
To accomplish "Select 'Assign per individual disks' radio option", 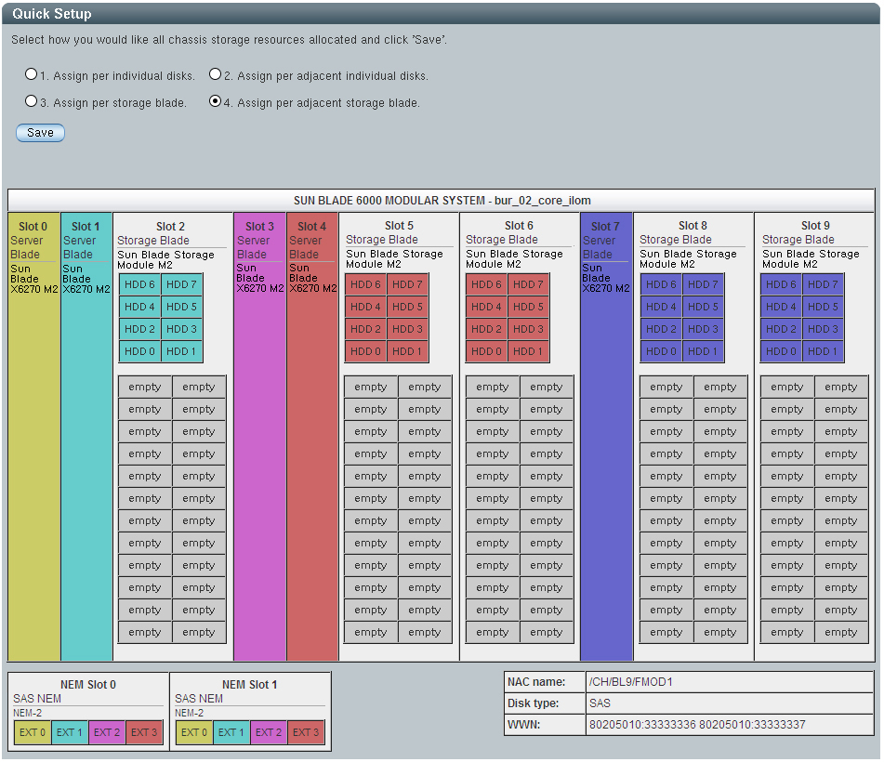I will [32, 74].
